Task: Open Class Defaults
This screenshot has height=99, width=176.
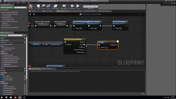Action: 64,7
